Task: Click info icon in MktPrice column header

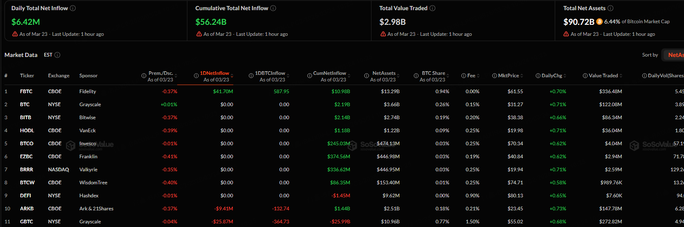Action: pos(495,76)
